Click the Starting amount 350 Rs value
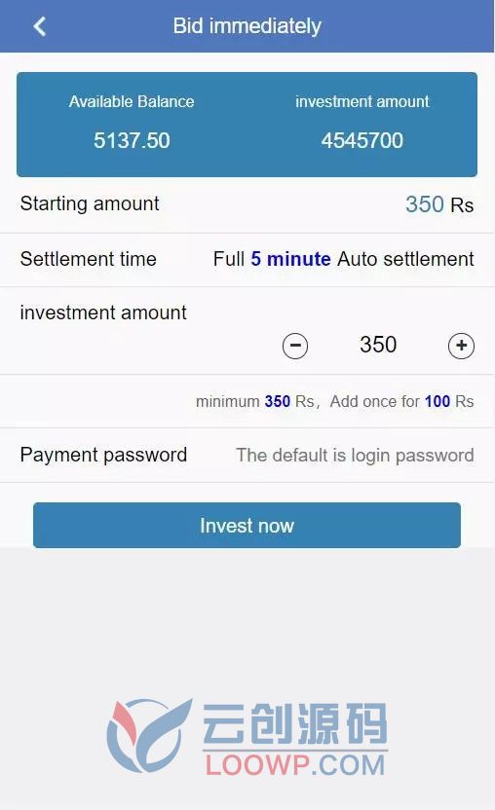Screen dimensions: 495x810 (439, 204)
